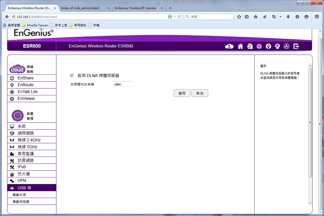The image size is (324, 216).
Task: Expand the dropdown arrow beside crop icon
Action: click(280, 17)
